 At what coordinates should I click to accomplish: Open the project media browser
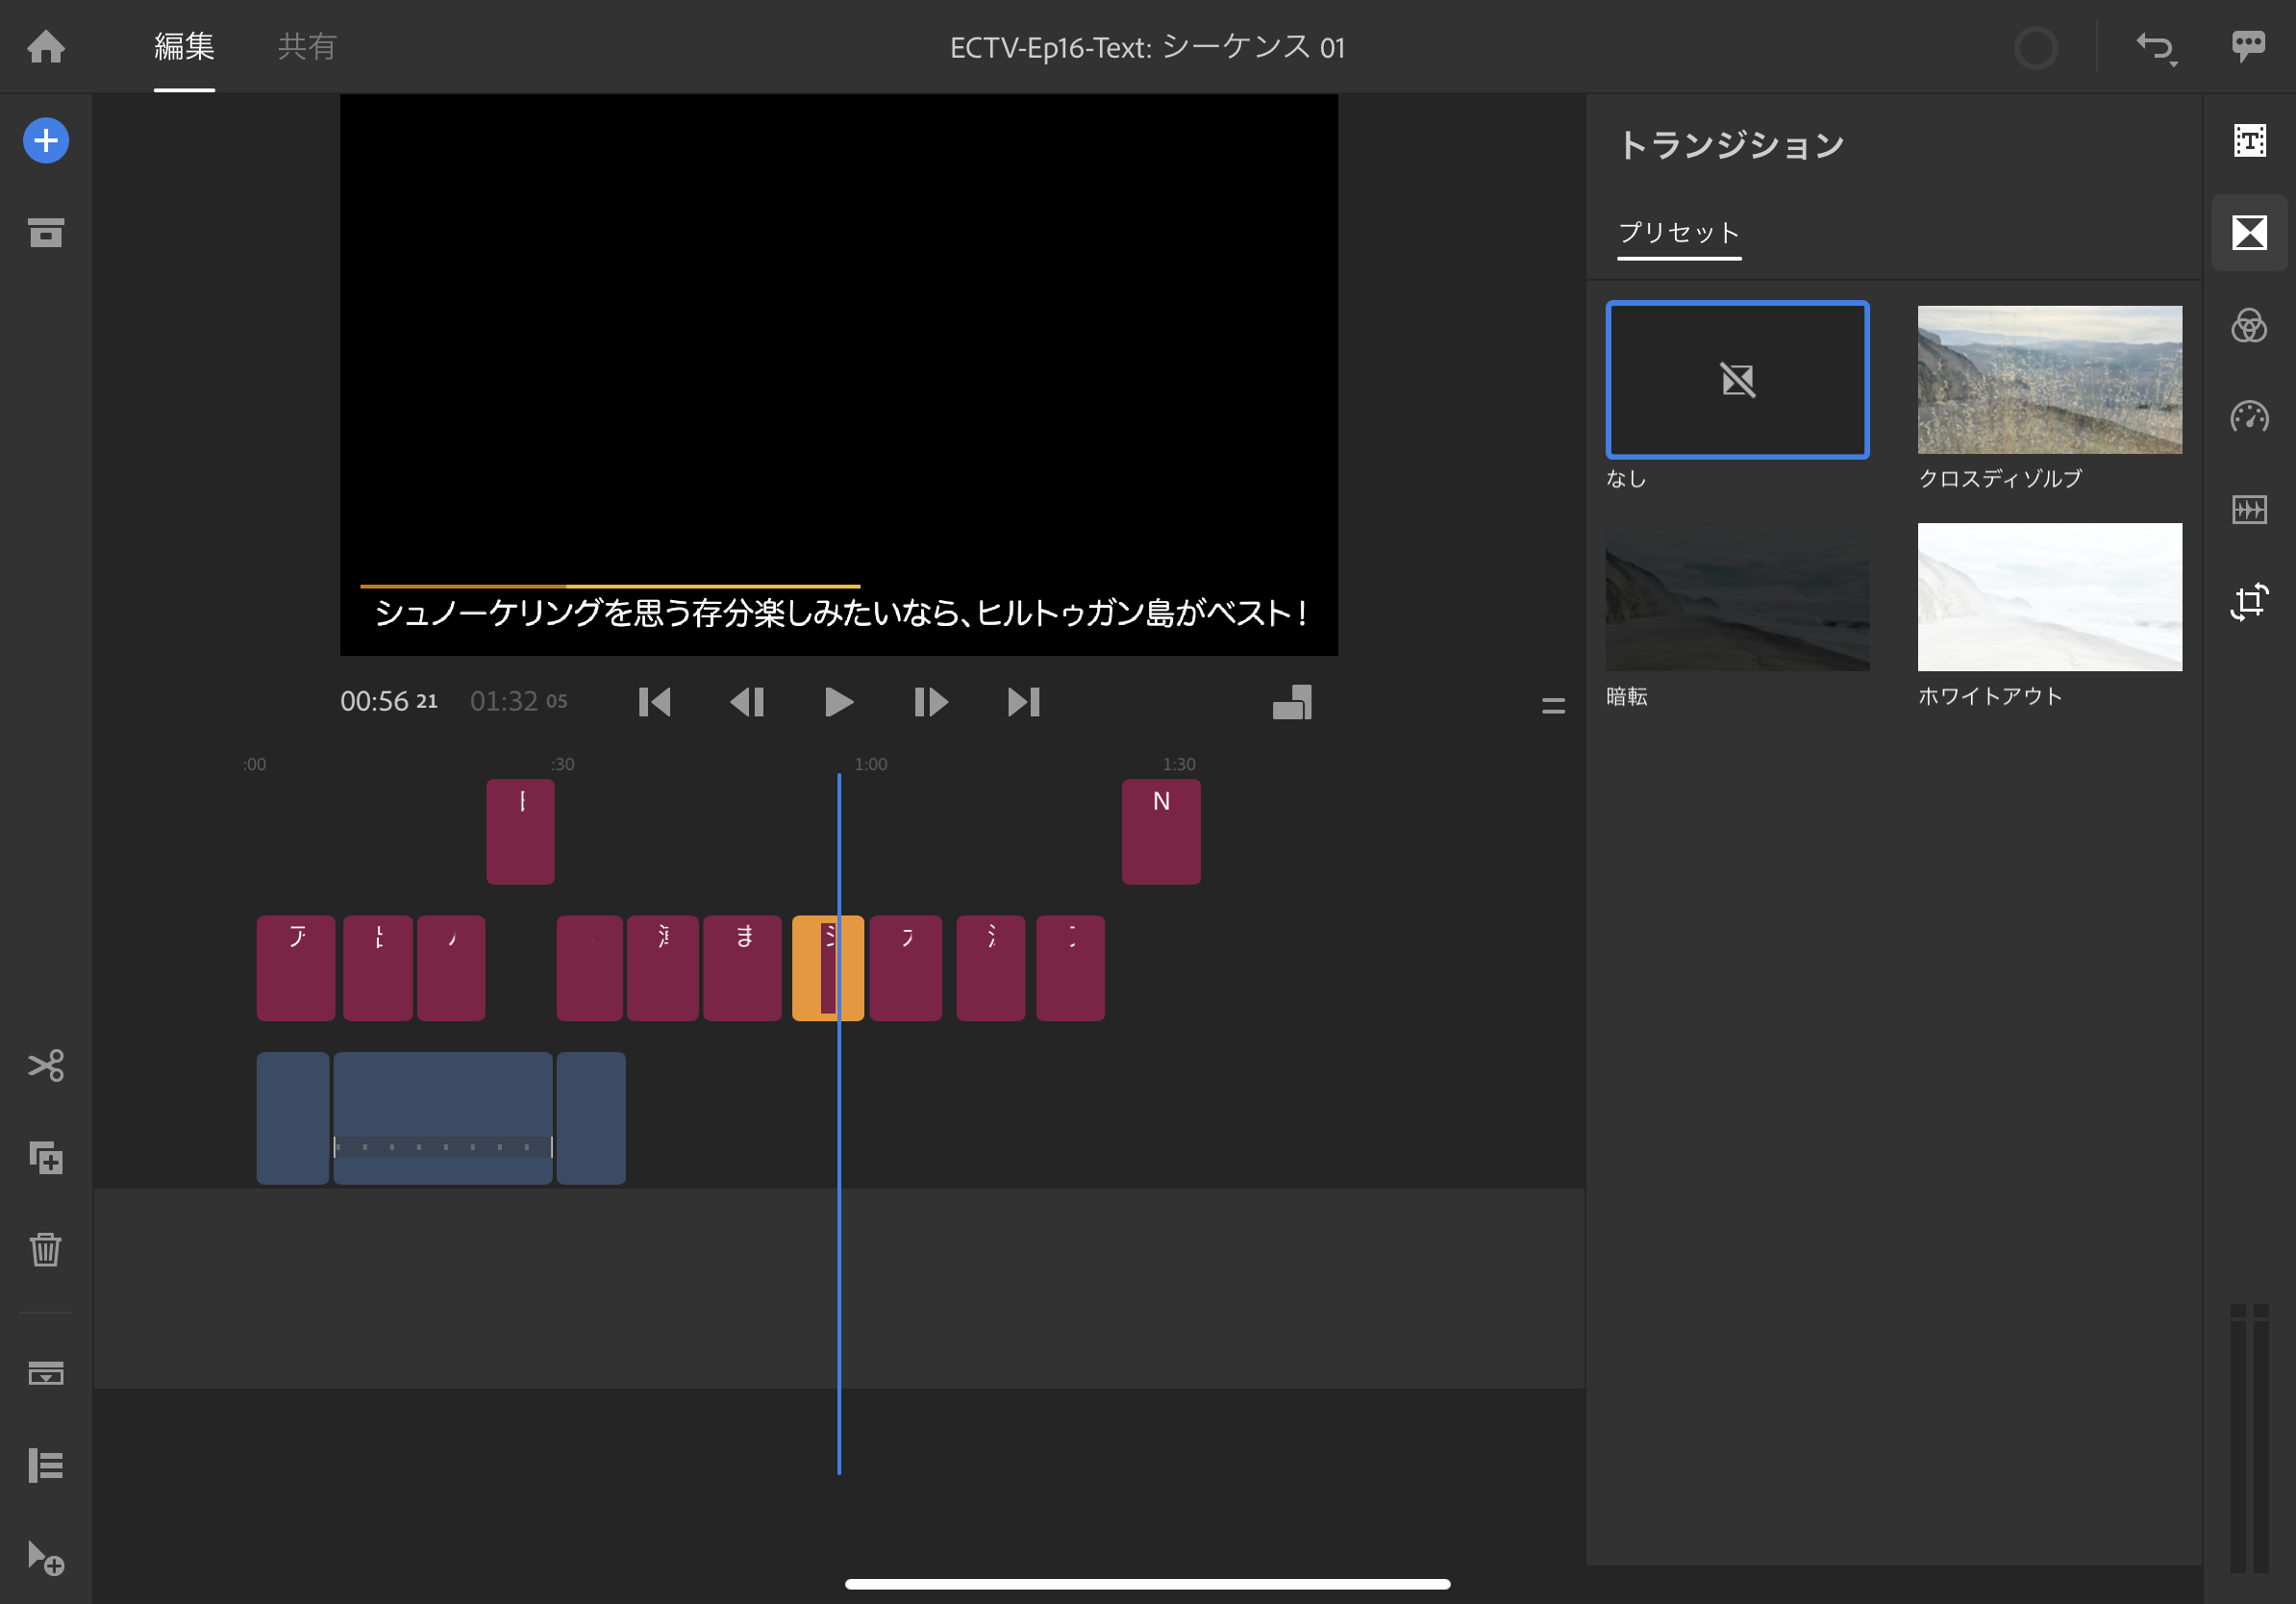[45, 232]
